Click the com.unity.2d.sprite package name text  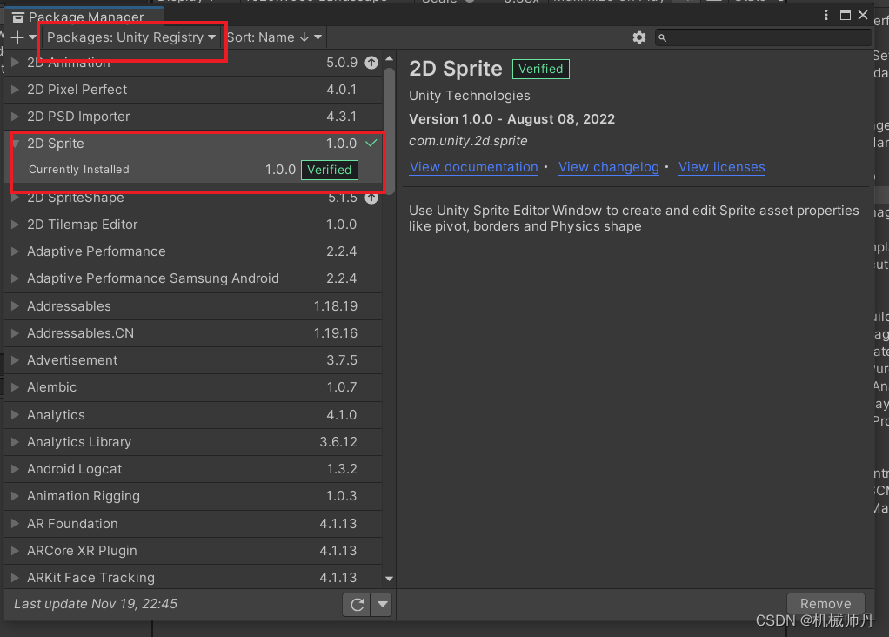click(468, 141)
